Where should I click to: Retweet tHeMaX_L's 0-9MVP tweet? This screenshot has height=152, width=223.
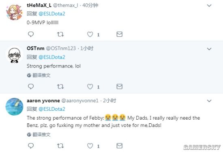60,34
